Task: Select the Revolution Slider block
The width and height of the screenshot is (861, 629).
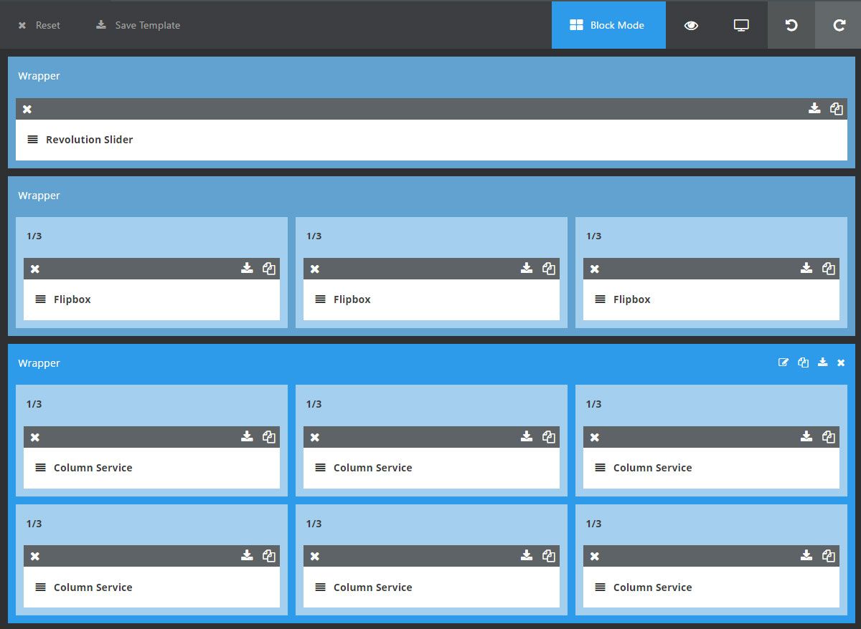Action: point(431,140)
